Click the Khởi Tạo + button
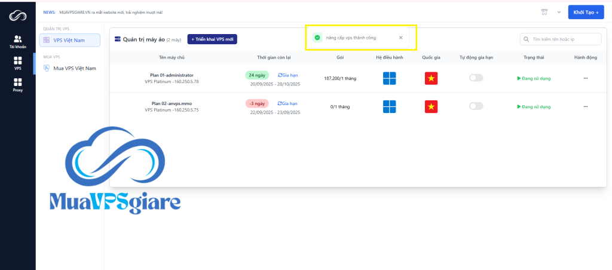The height and width of the screenshot is (270, 612). 586,12
